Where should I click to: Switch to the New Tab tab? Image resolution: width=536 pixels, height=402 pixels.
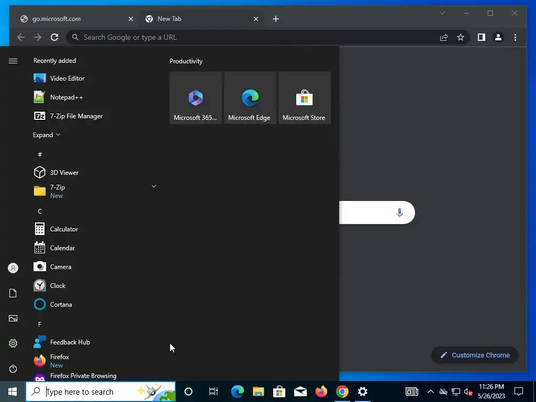200,19
